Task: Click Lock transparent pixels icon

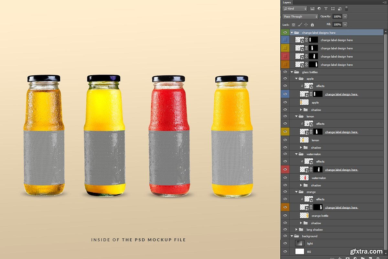Action: click(x=294, y=25)
